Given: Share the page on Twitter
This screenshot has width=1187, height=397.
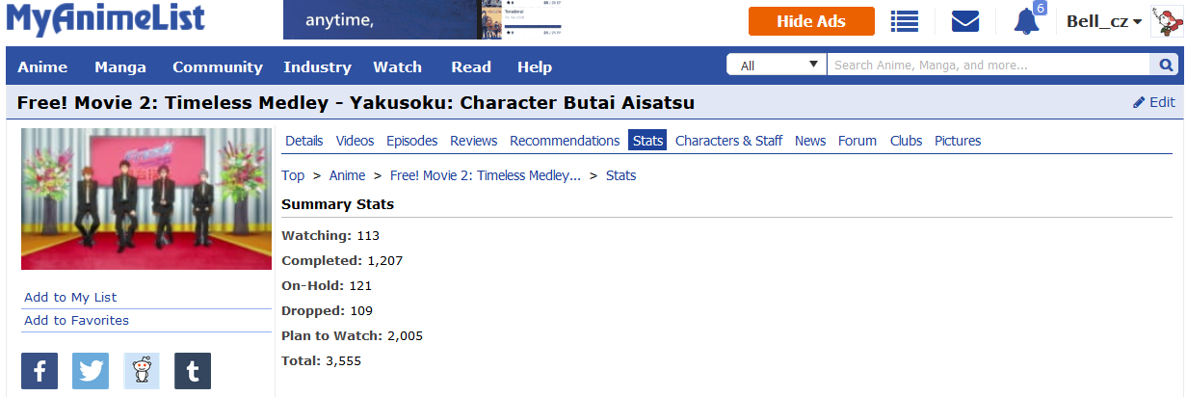Looking at the screenshot, I should coord(91,371).
